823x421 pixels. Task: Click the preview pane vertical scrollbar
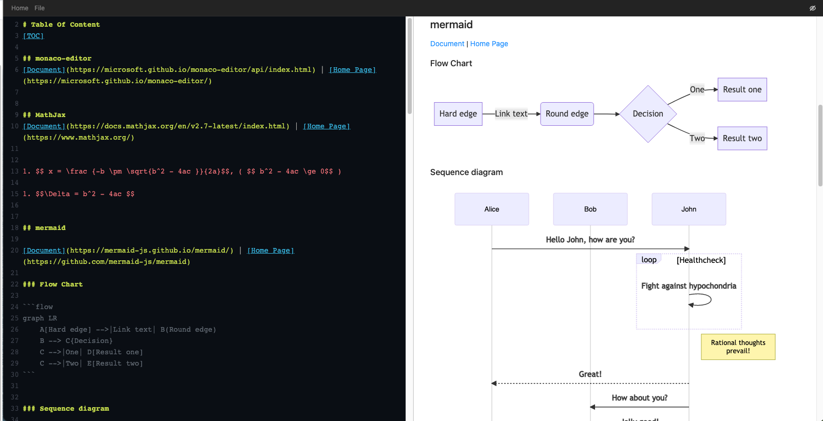(820, 145)
